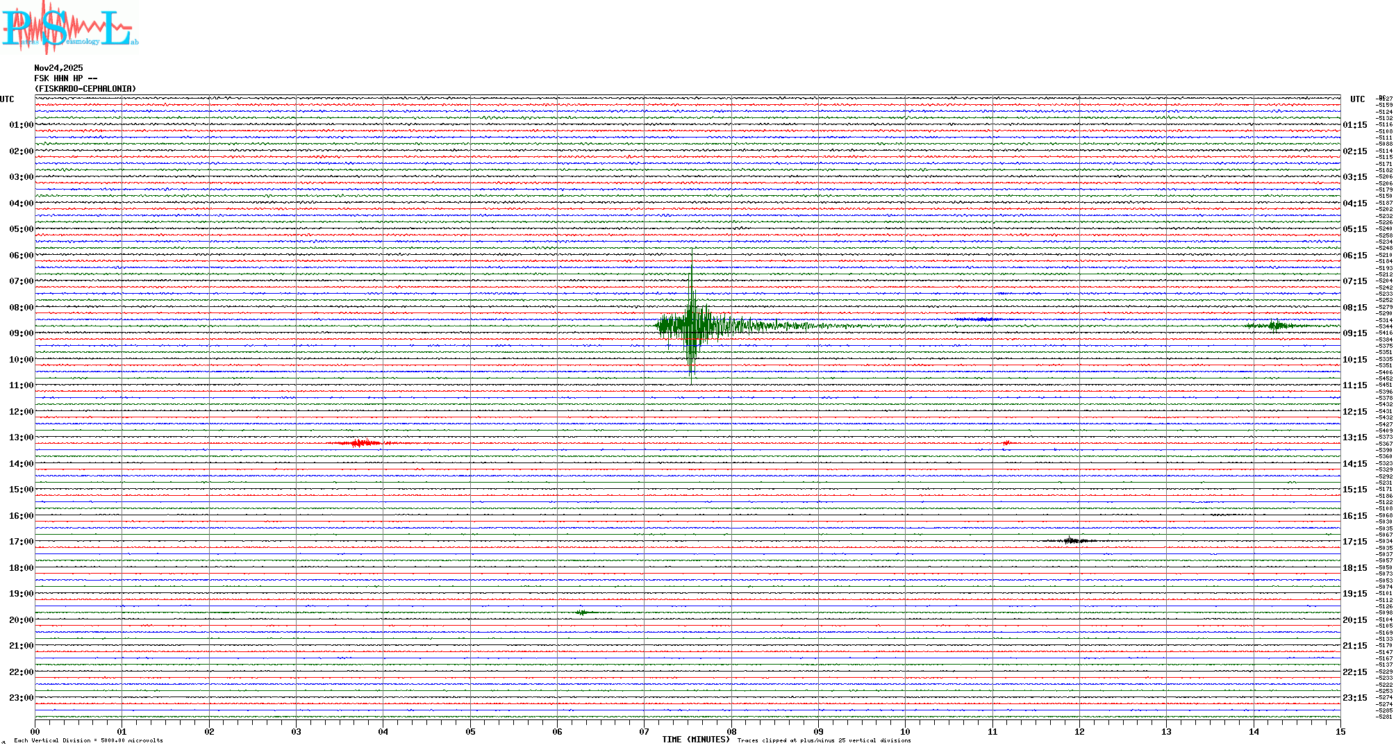Click the 13:00 hour label on left axis
The height and width of the screenshot is (750, 1396).
[21, 437]
